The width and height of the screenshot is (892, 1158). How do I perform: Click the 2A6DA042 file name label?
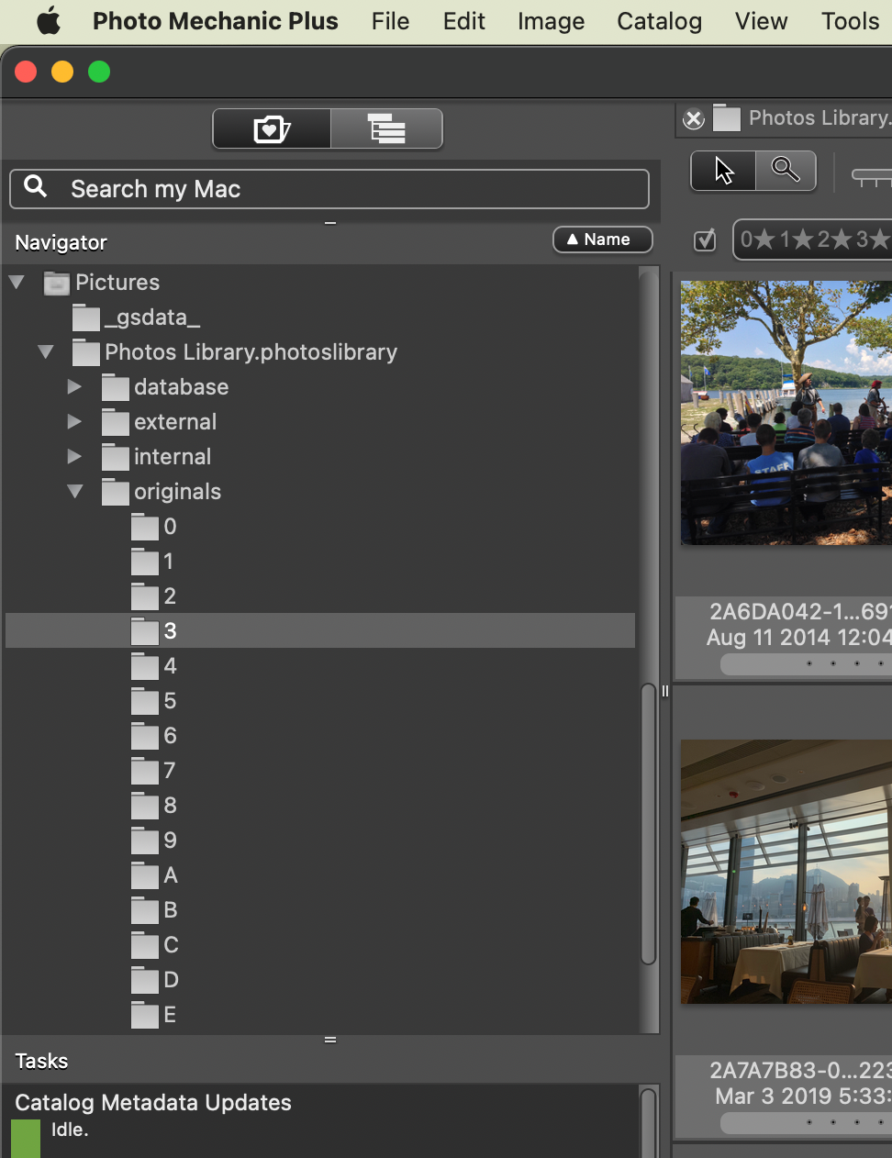[799, 612]
